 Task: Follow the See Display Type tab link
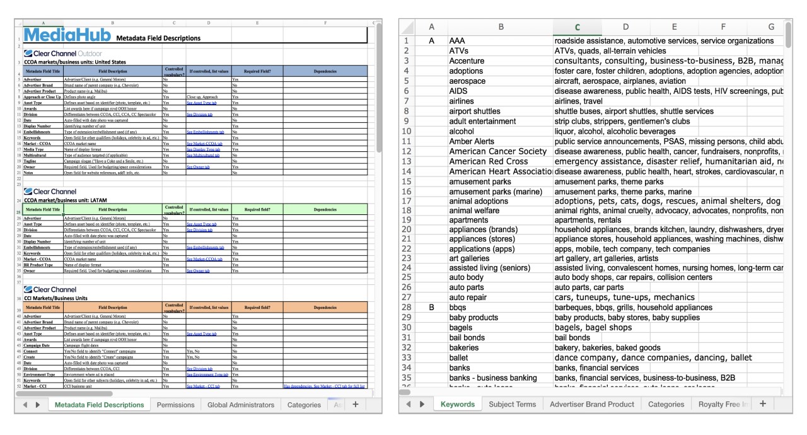click(202, 149)
